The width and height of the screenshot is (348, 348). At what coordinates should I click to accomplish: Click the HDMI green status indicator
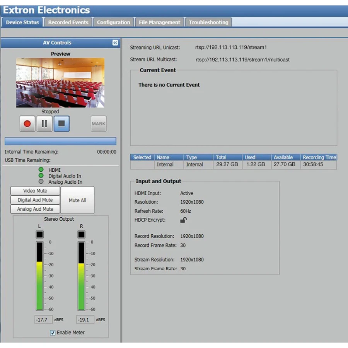(x=41, y=170)
